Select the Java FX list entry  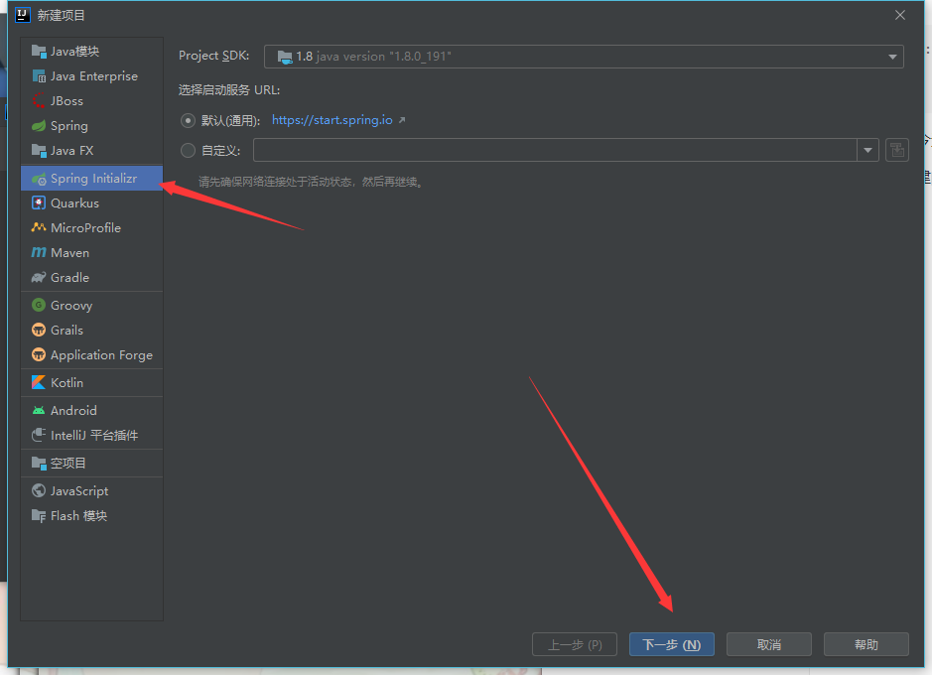(x=91, y=151)
